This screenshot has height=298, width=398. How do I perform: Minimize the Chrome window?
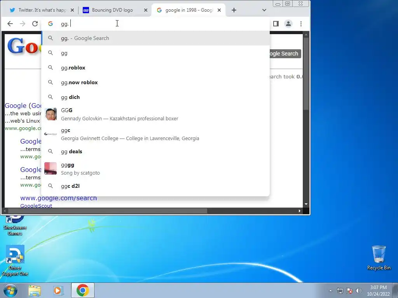(x=278, y=4)
